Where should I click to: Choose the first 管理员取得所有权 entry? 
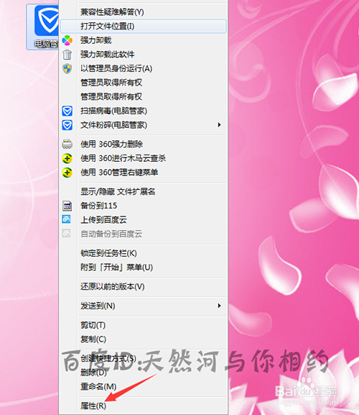144,83
